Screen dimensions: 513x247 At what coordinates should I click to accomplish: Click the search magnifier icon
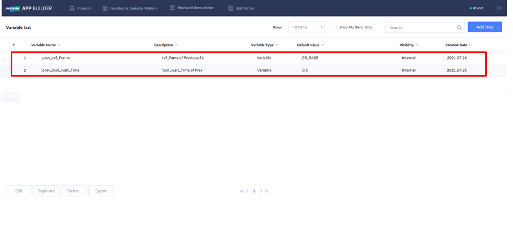pyautogui.click(x=459, y=27)
